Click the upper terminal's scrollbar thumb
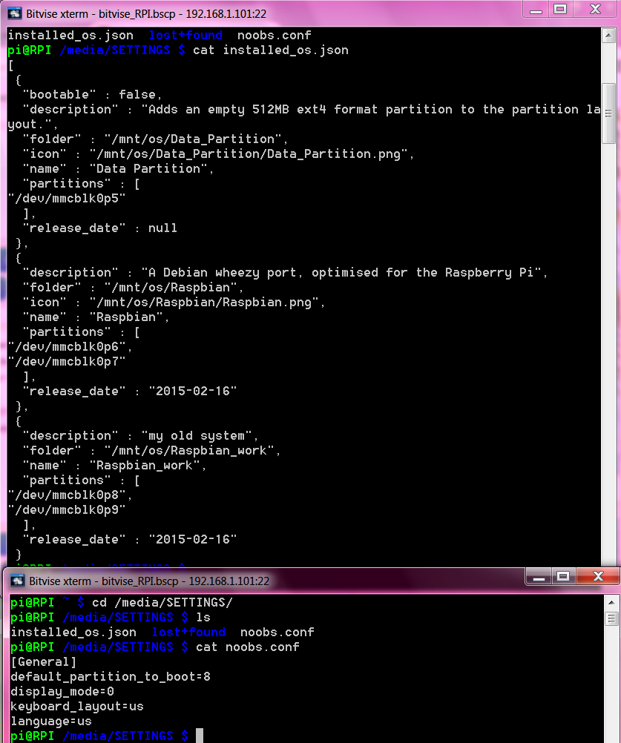This screenshot has width=621, height=743. click(x=608, y=113)
